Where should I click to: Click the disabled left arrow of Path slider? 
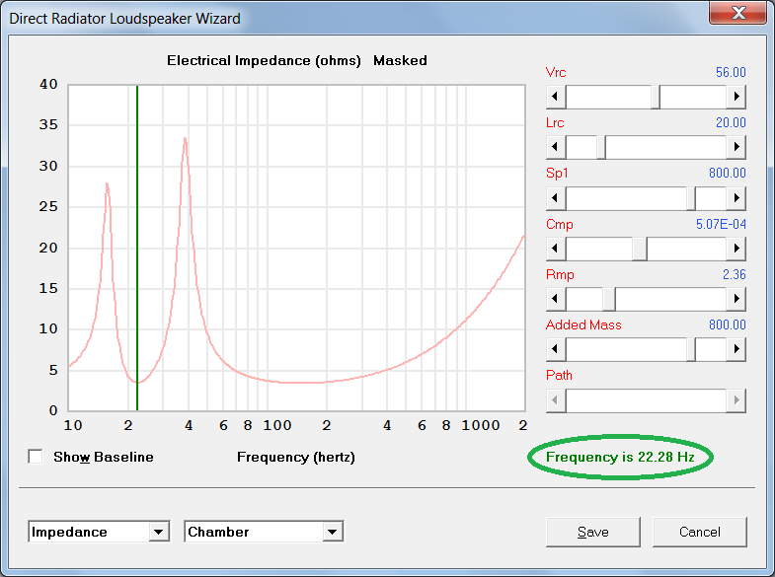[x=556, y=400]
